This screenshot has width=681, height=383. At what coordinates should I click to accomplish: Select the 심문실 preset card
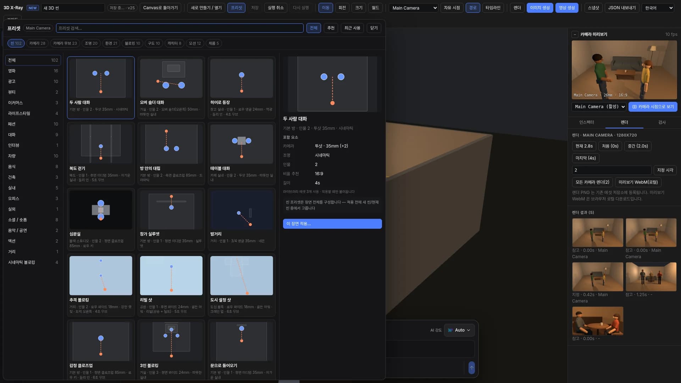101,219
